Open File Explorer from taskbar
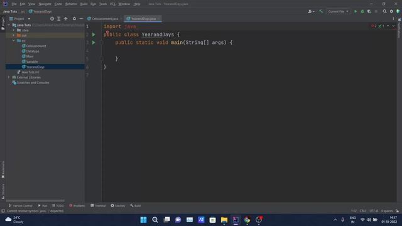Screen dimensions: 402x226 pos(224,220)
